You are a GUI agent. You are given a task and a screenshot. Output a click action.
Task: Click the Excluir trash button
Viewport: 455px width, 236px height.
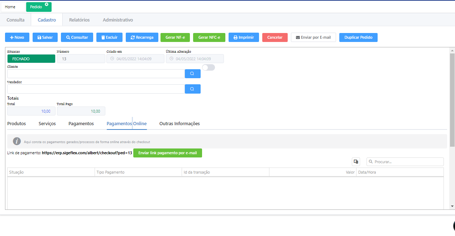[109, 37]
